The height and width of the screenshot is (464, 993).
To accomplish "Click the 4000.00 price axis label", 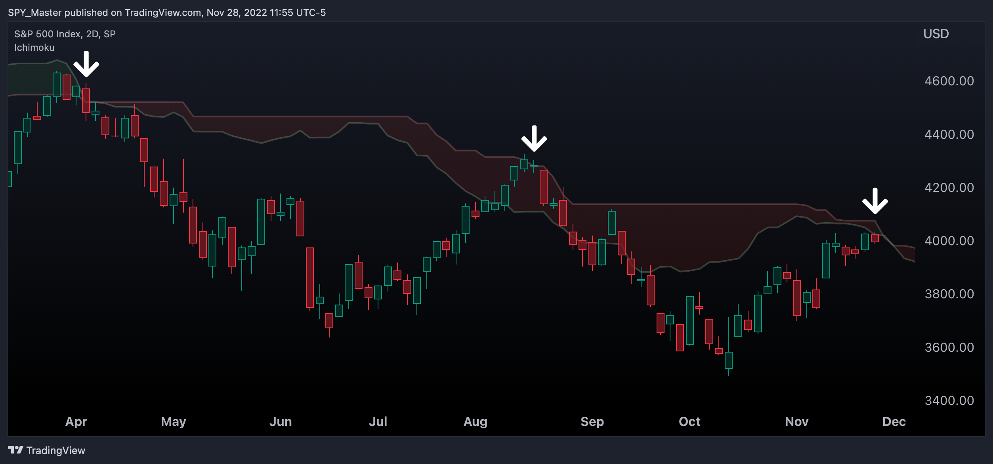I will [949, 241].
